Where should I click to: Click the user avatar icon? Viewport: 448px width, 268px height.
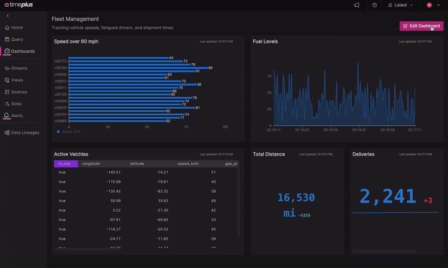coord(429,5)
